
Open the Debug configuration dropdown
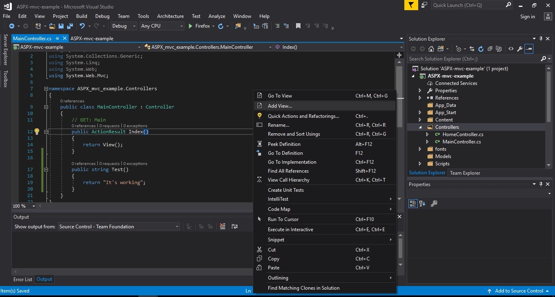(x=124, y=26)
